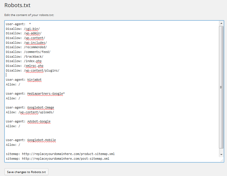Click 'Allow: /' under NinjaBot
This screenshot has height=176, width=227.
pos(13,85)
